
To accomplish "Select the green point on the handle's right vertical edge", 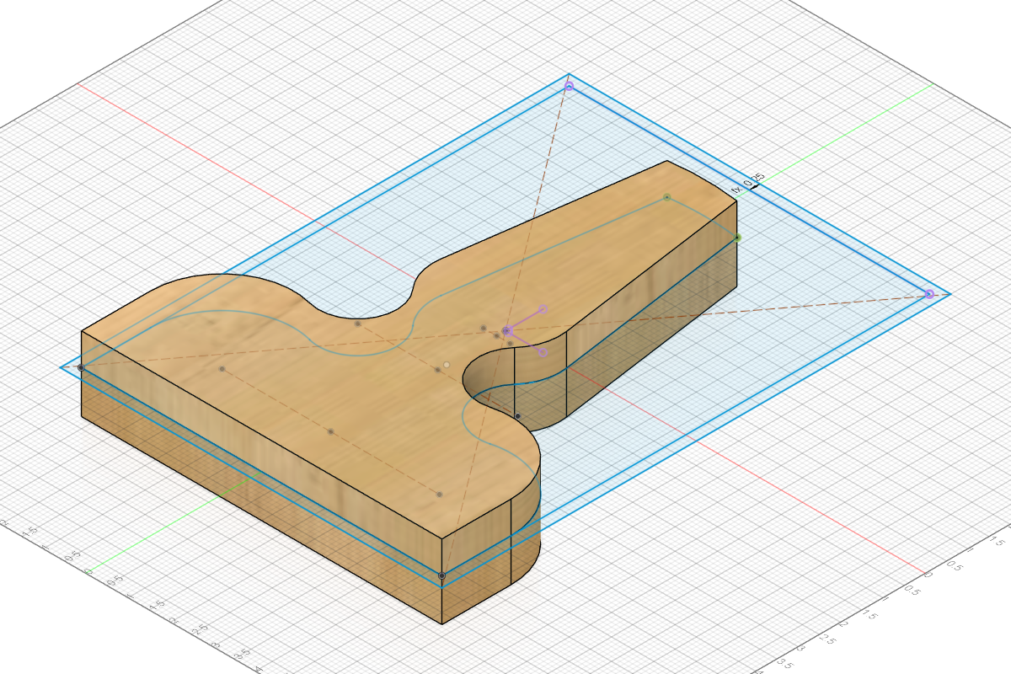I will [x=737, y=238].
